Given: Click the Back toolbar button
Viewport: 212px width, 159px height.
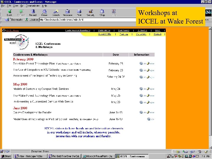Looking at the screenshot, I should (9, 13).
